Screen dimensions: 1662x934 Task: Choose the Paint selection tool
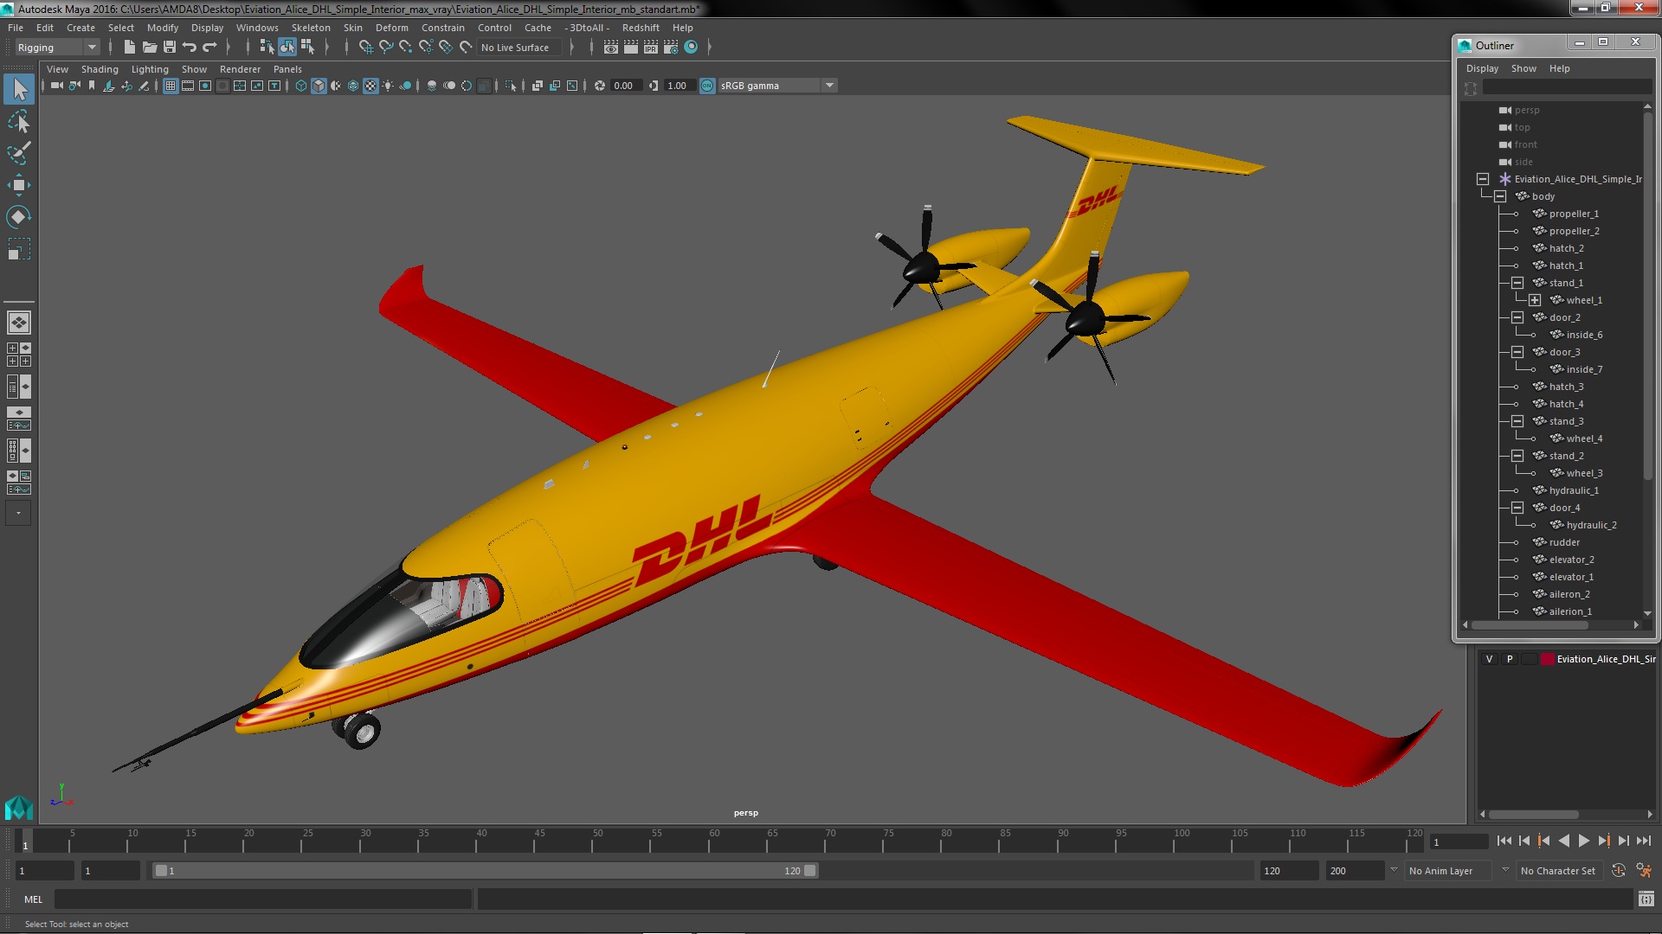pos(19,153)
